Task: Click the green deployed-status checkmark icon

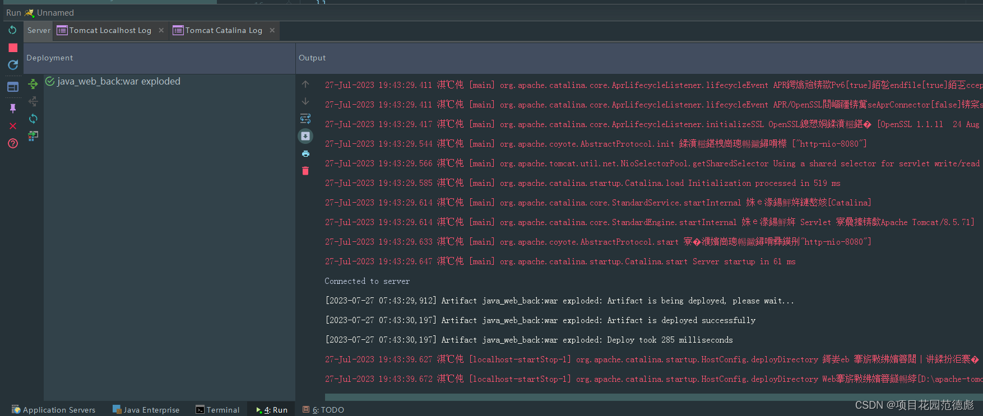Action: click(50, 81)
